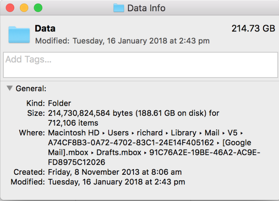Click the Kind: Folder value

point(59,103)
